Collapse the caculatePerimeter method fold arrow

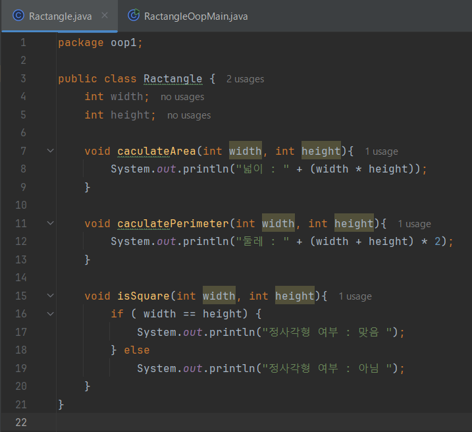click(51, 223)
